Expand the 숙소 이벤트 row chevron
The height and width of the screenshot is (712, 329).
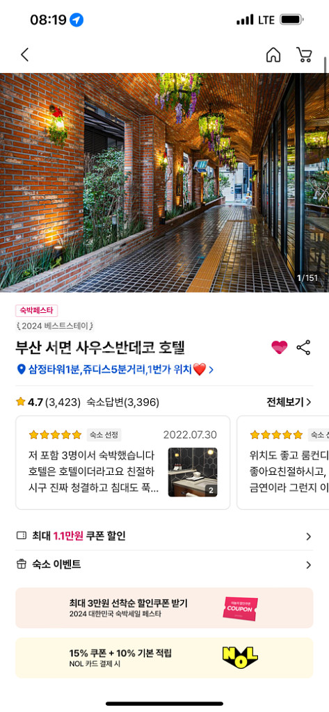pyautogui.click(x=309, y=565)
